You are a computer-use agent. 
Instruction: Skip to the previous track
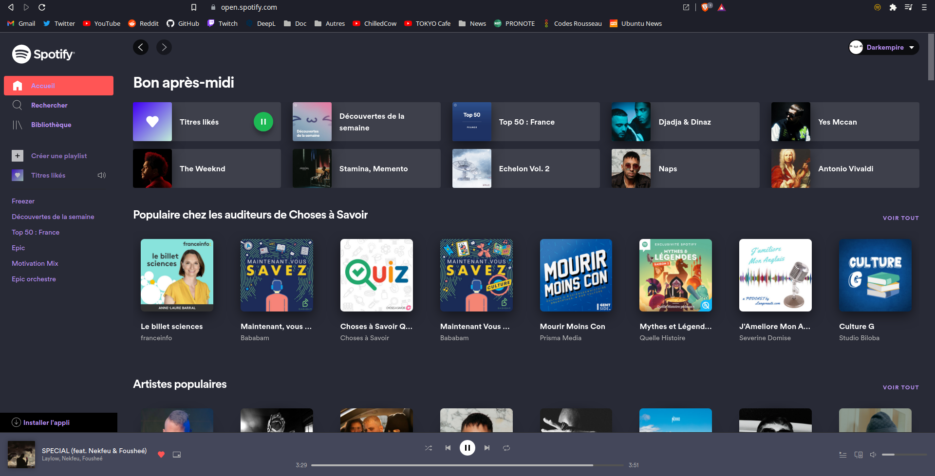[448, 448]
